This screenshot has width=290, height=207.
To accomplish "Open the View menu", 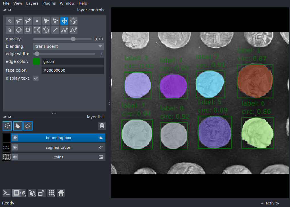I will coord(18,3).
